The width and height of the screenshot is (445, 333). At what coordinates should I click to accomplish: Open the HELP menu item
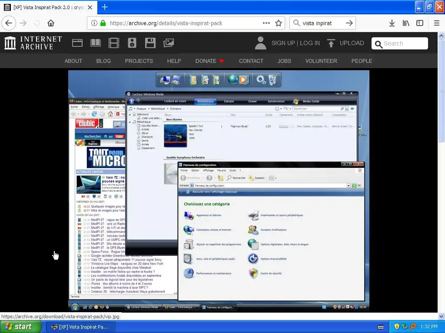pyautogui.click(x=174, y=61)
